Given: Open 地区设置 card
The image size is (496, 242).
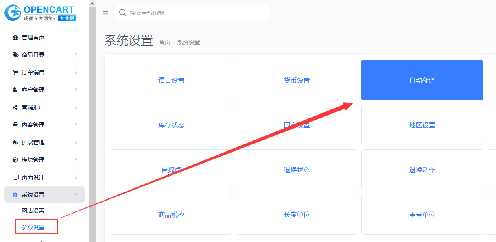Looking at the screenshot, I should (x=422, y=125).
